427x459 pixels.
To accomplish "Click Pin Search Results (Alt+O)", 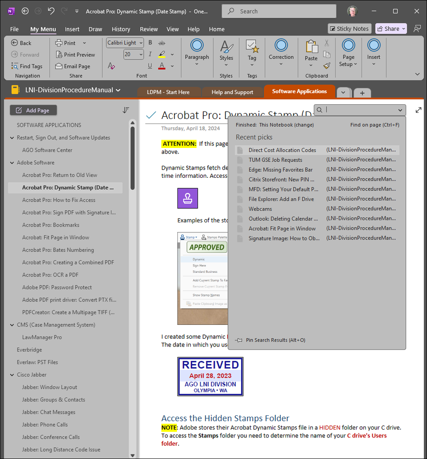I will tap(270, 340).
